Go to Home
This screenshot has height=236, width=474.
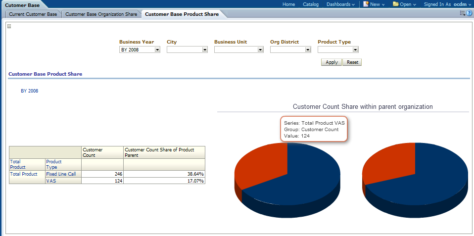click(x=288, y=4)
